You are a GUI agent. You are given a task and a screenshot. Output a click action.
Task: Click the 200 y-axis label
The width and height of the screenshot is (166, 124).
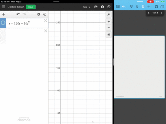(x=58, y=45)
